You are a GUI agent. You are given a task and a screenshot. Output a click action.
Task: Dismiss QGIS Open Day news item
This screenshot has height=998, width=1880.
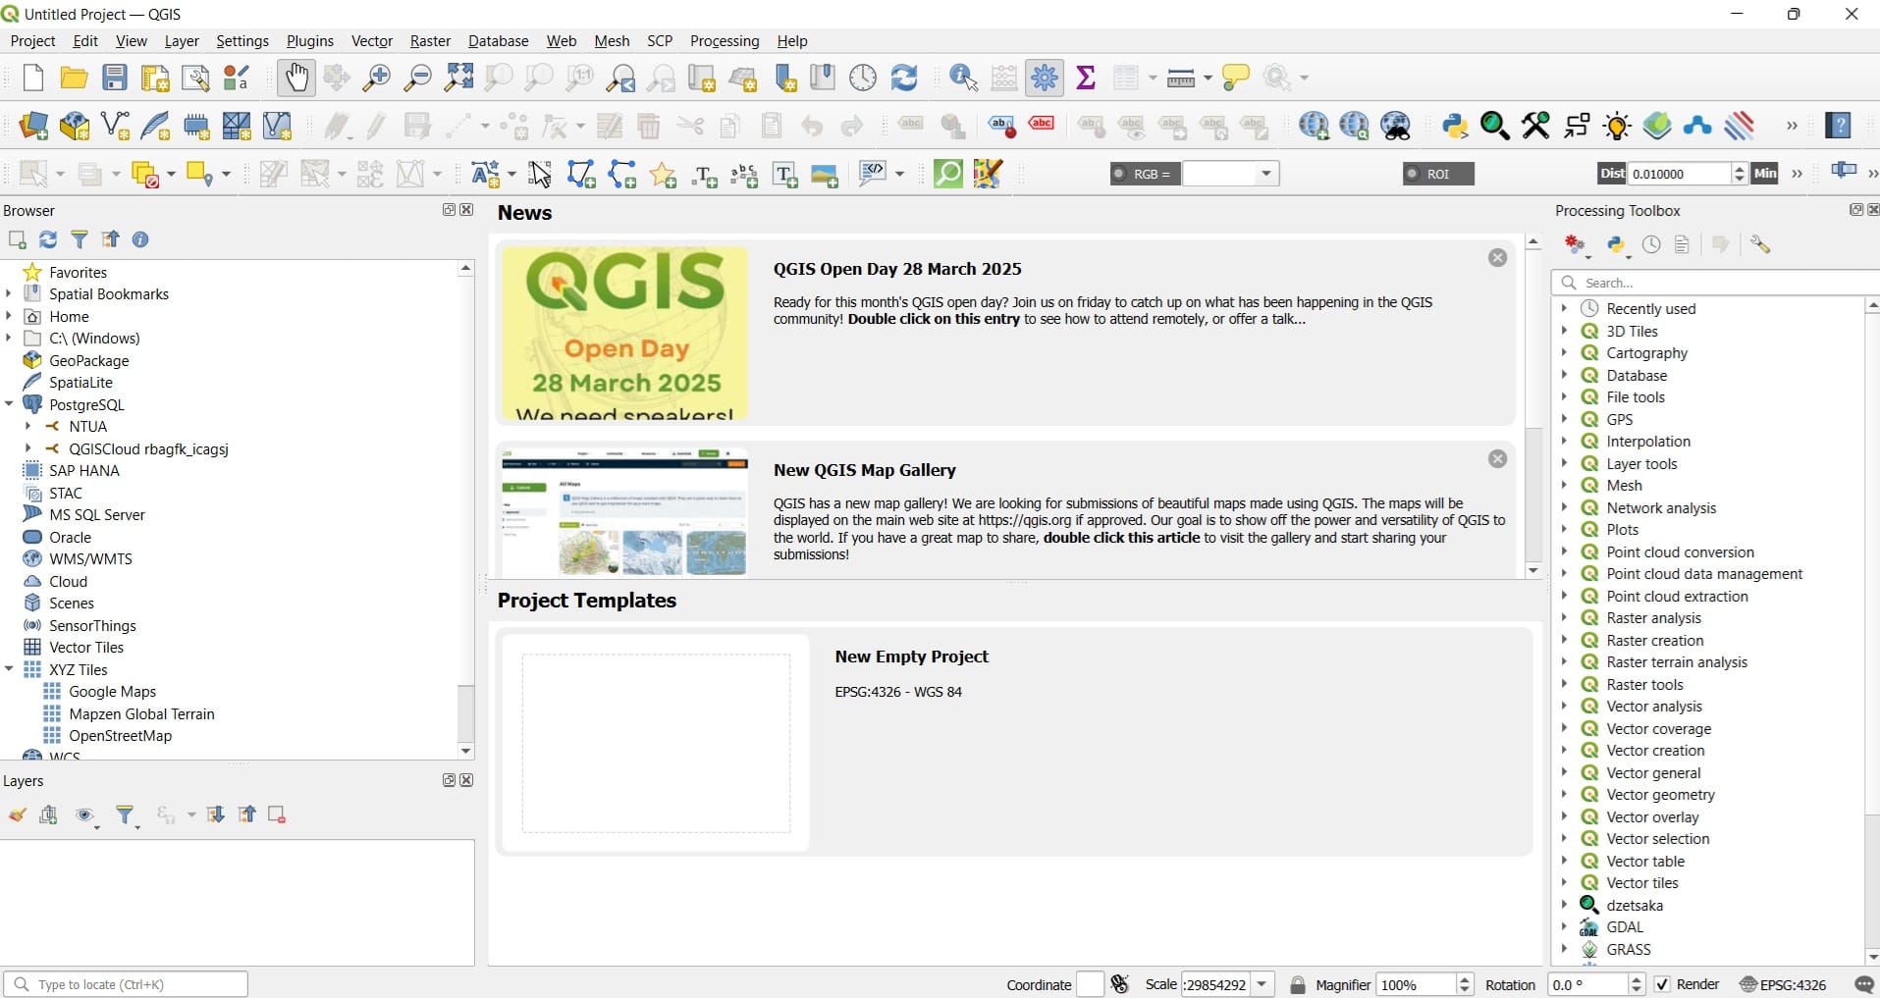1497,258
